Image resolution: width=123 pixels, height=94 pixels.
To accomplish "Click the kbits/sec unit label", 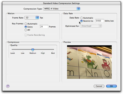I will (x=109, y=21).
